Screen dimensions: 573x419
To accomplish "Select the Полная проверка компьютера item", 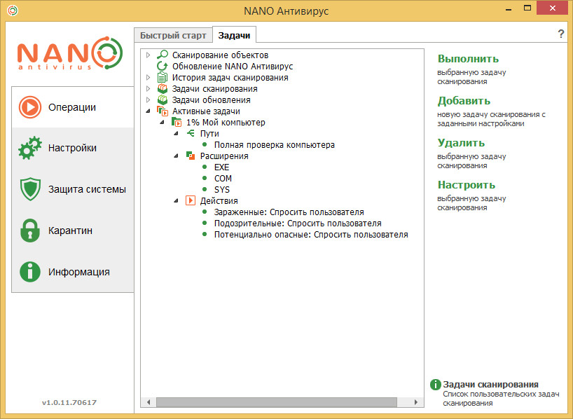I will coord(275,145).
